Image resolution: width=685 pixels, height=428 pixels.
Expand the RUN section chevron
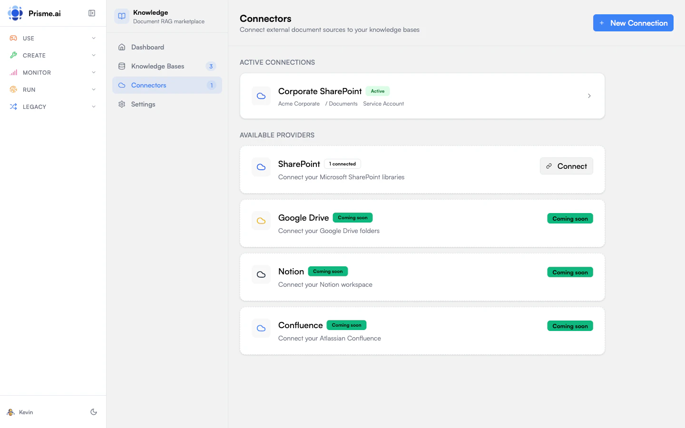[x=94, y=89]
